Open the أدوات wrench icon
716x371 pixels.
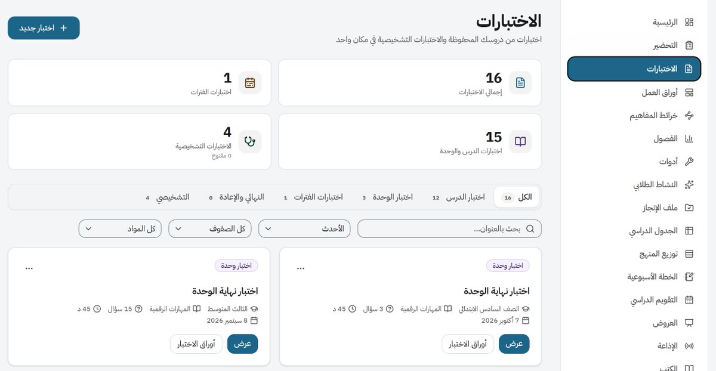click(689, 162)
